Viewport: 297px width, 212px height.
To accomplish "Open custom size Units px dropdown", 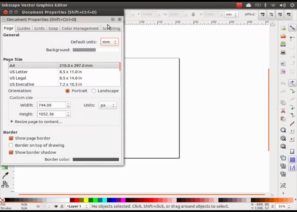I will click(107, 105).
